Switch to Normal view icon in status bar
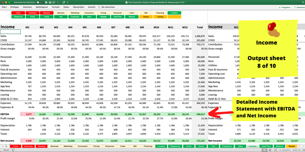 [265, 150]
